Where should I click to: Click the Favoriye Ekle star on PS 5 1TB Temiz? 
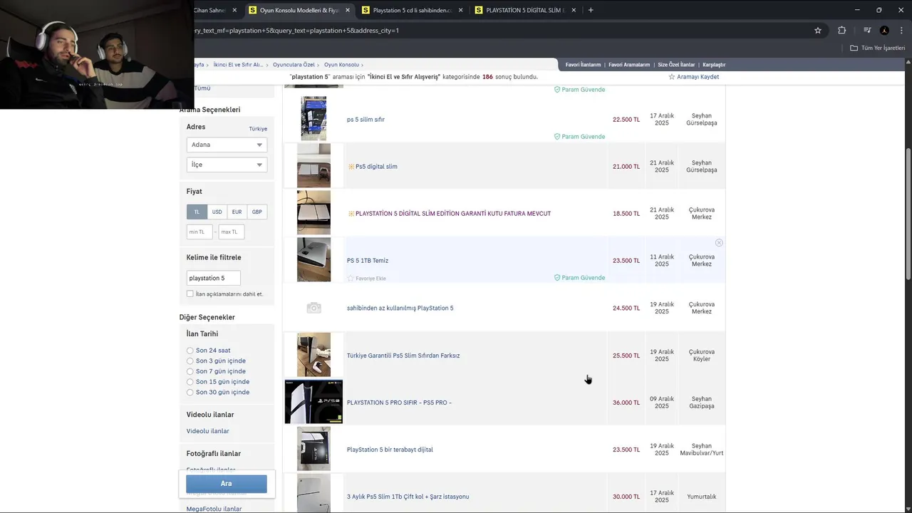coord(351,278)
